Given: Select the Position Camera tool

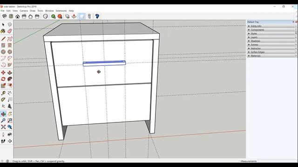Looking at the screenshot, I should click(3, 135).
